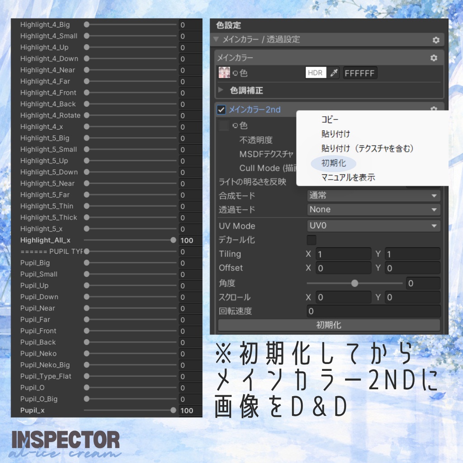Click the Highlight_All_x slider handle
Viewport: 463px width, 463px height.
point(173,240)
